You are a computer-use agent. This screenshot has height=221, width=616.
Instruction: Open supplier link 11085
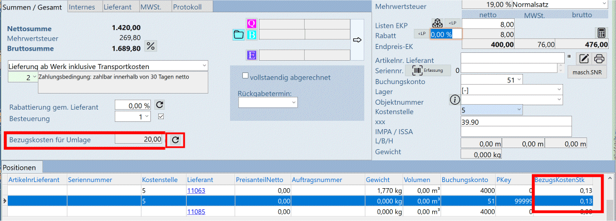tap(196, 212)
